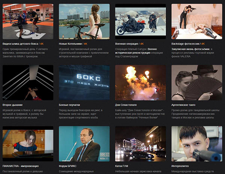225x174 pixels.
Task: Click the 4K label beside 'Новые Котельники'
Action: pos(85,44)
